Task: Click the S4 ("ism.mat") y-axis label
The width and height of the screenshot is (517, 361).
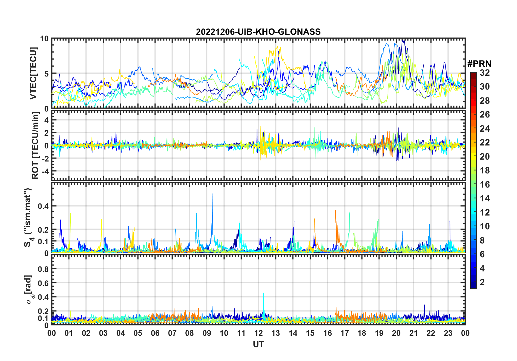Action: click(x=28, y=217)
